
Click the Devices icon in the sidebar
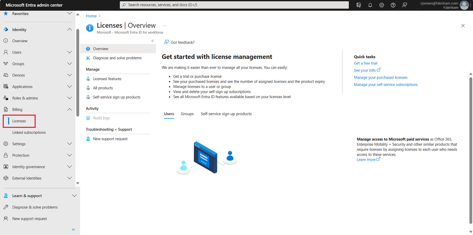pos(6,75)
